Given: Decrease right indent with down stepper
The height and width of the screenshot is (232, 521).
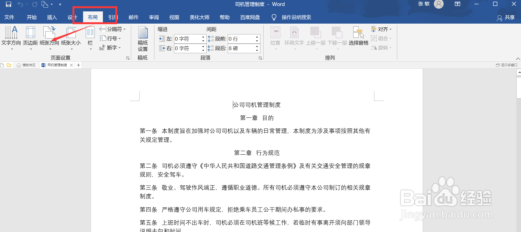Looking at the screenshot, I should [x=203, y=50].
